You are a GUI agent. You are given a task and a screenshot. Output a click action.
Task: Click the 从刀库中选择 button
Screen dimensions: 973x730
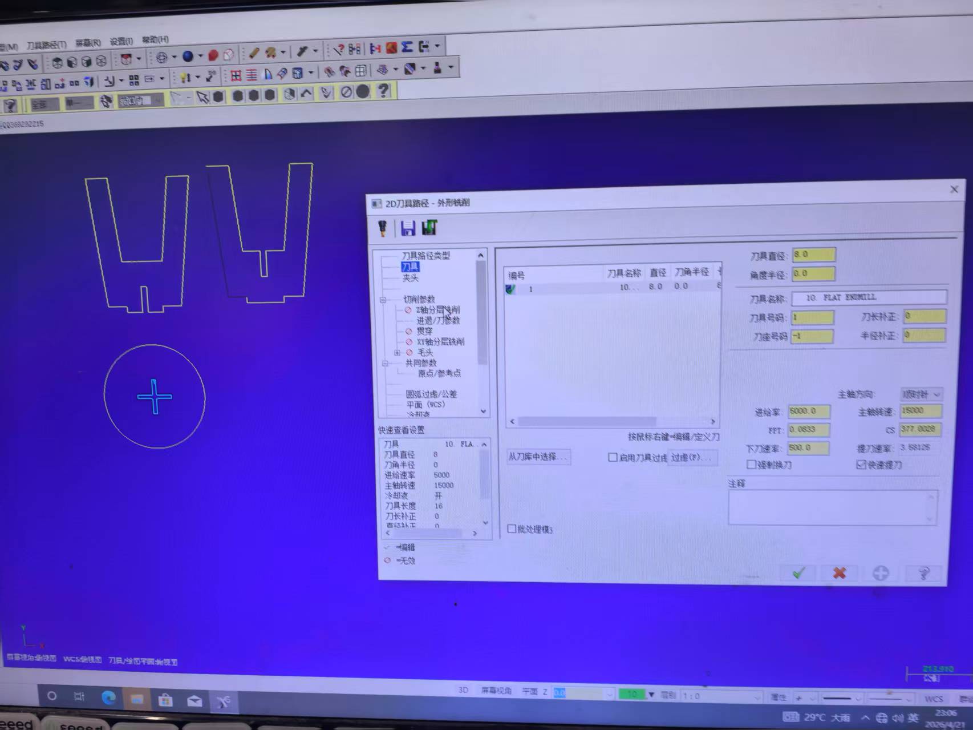538,457
